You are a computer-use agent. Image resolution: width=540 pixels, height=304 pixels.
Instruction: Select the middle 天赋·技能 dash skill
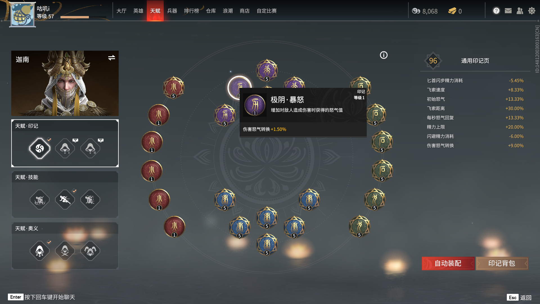(65, 200)
